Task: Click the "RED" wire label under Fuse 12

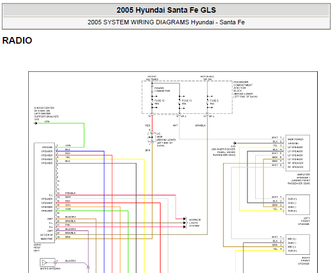Action: click(x=148, y=125)
